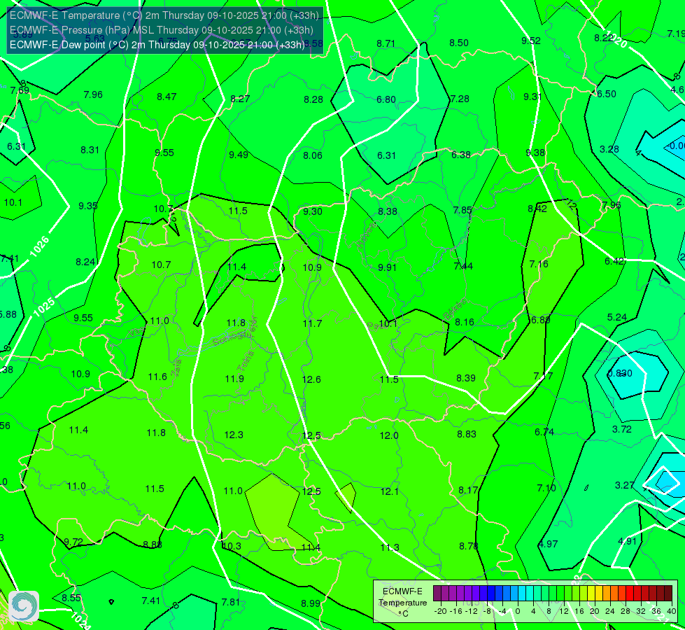Screen dimensions: 685x630
Task: Click the swirl logo icon at bottom left
Action: [x=24, y=606]
